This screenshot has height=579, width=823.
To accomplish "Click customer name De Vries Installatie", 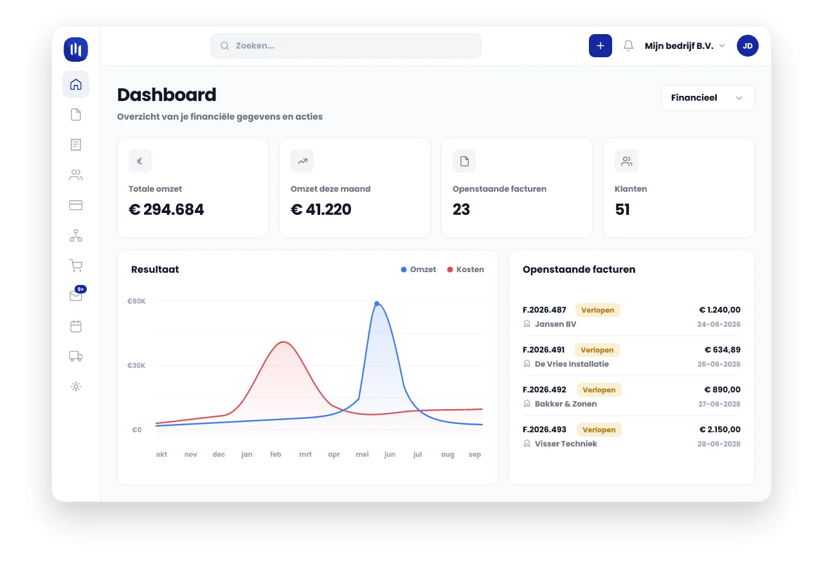I will (x=572, y=364).
